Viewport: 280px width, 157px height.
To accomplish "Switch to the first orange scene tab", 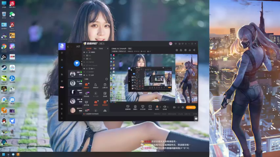I will tap(89, 48).
